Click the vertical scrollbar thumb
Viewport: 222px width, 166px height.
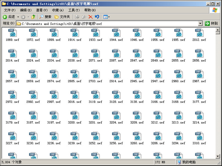point(218,33)
